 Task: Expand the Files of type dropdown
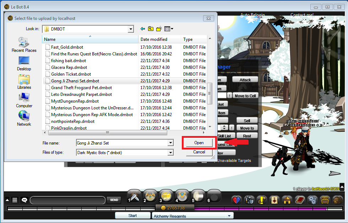pos(170,153)
